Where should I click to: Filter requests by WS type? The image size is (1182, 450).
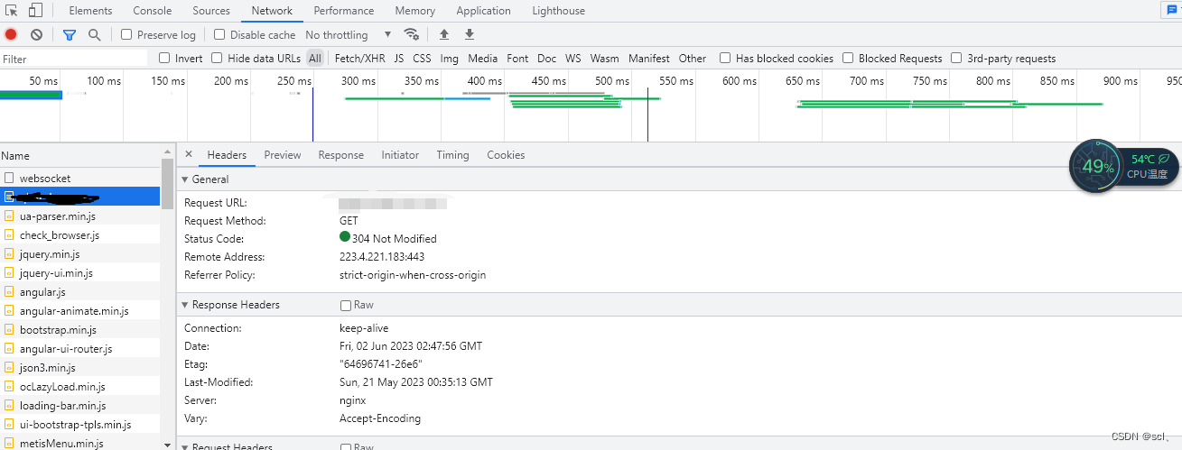coord(573,58)
